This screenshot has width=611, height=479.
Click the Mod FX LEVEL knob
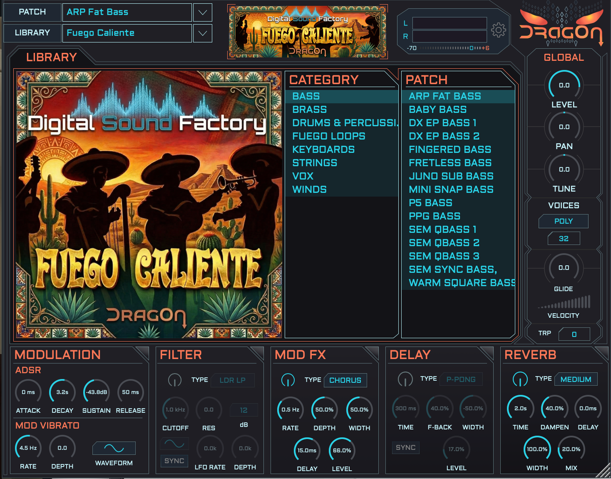[x=342, y=450]
